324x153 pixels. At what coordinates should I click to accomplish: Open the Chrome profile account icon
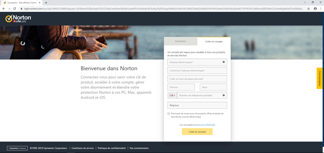click(315, 8)
